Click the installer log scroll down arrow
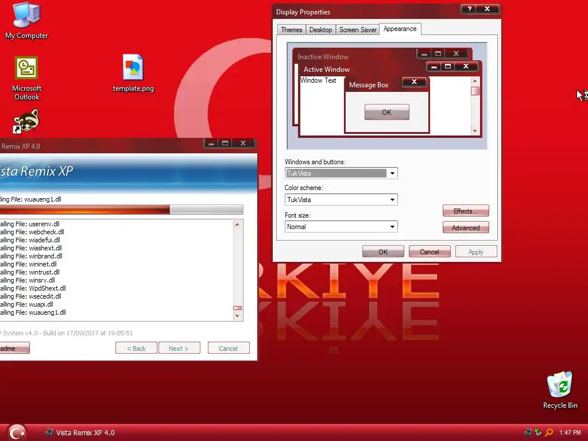This screenshot has height=441, width=588. [x=237, y=316]
